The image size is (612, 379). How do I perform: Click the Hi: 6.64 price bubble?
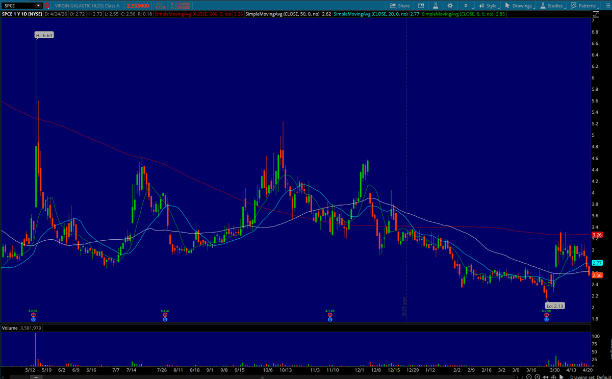pos(44,35)
